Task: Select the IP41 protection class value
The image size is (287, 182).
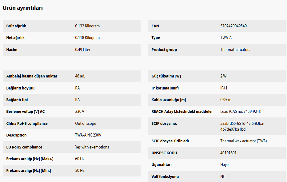Action: point(225,88)
